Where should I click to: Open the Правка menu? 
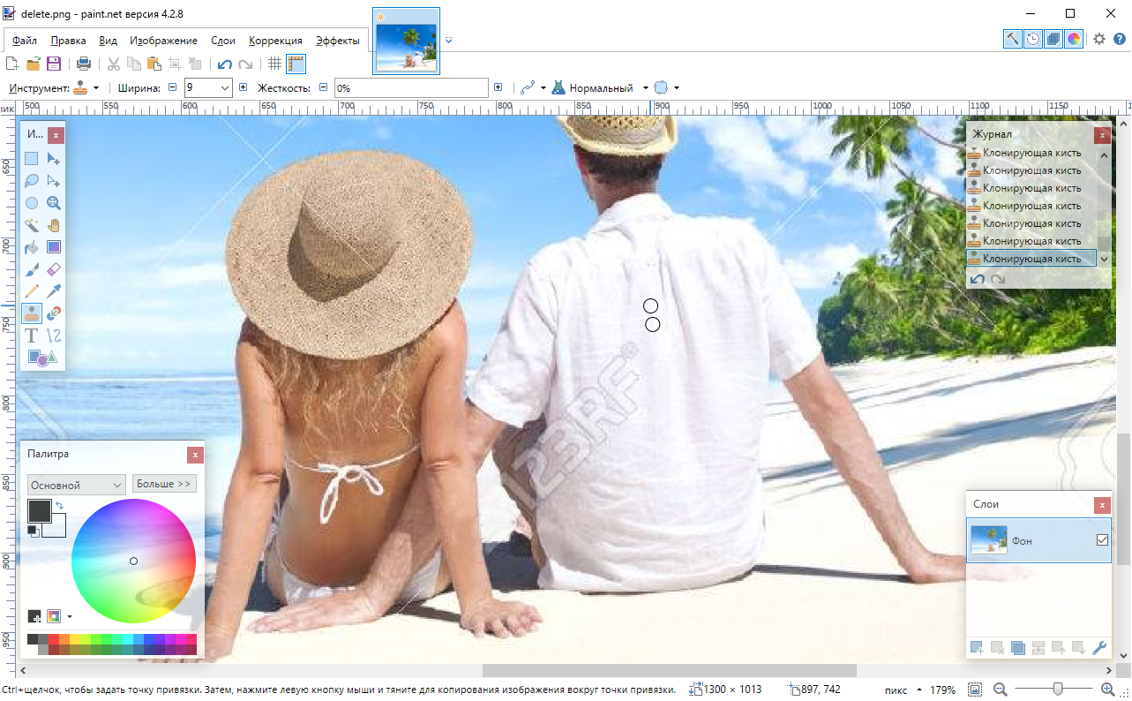(x=68, y=41)
